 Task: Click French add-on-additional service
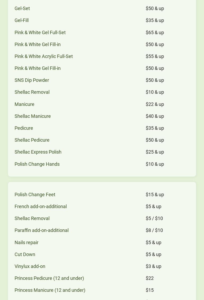[41, 207]
